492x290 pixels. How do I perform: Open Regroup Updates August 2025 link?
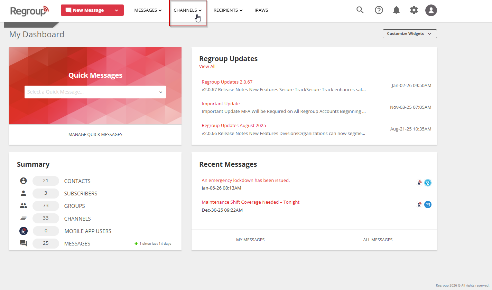[234, 126]
